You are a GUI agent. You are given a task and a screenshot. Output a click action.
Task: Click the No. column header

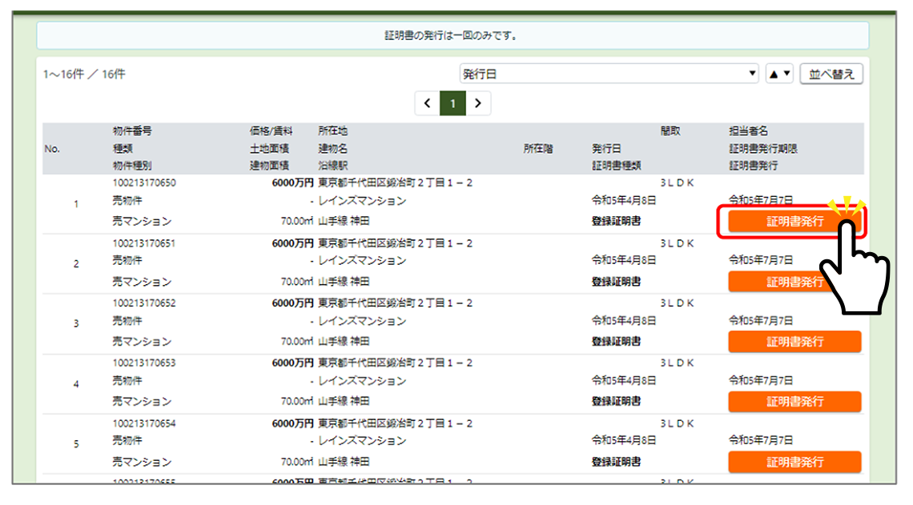[52, 148]
